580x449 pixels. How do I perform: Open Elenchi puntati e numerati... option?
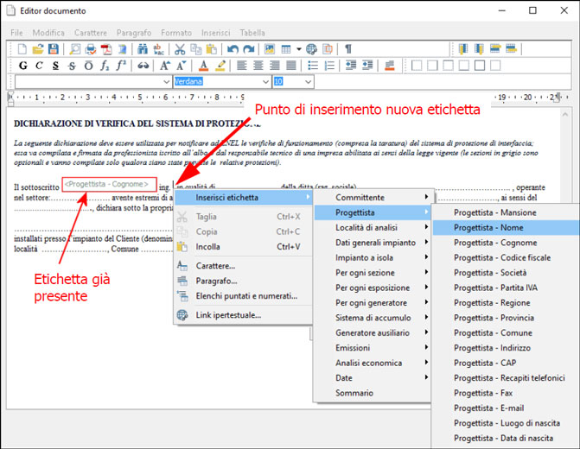[x=244, y=296]
